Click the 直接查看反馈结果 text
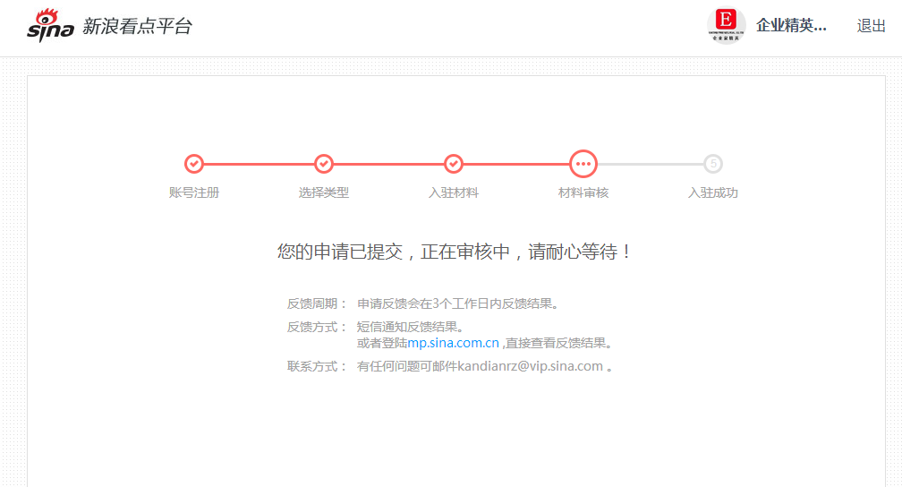The image size is (902, 487). tap(558, 343)
